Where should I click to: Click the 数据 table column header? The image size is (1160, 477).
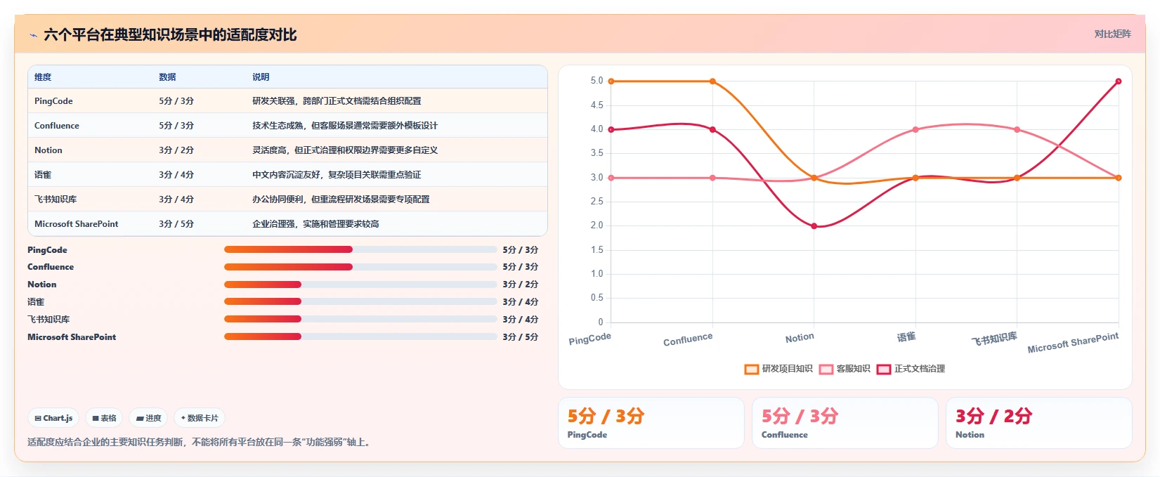click(167, 77)
